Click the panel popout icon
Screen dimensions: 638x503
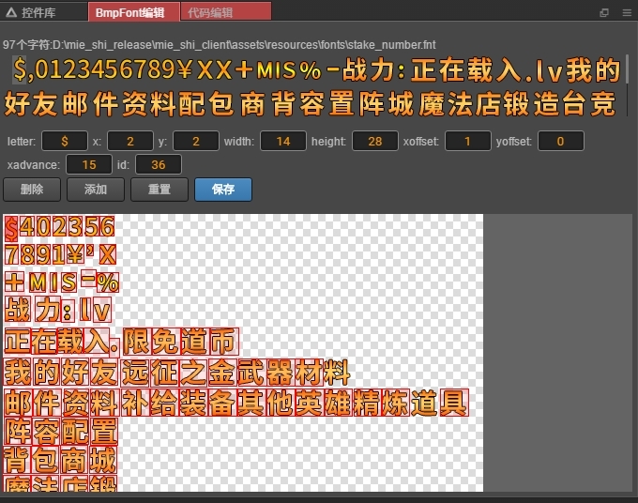click(604, 12)
